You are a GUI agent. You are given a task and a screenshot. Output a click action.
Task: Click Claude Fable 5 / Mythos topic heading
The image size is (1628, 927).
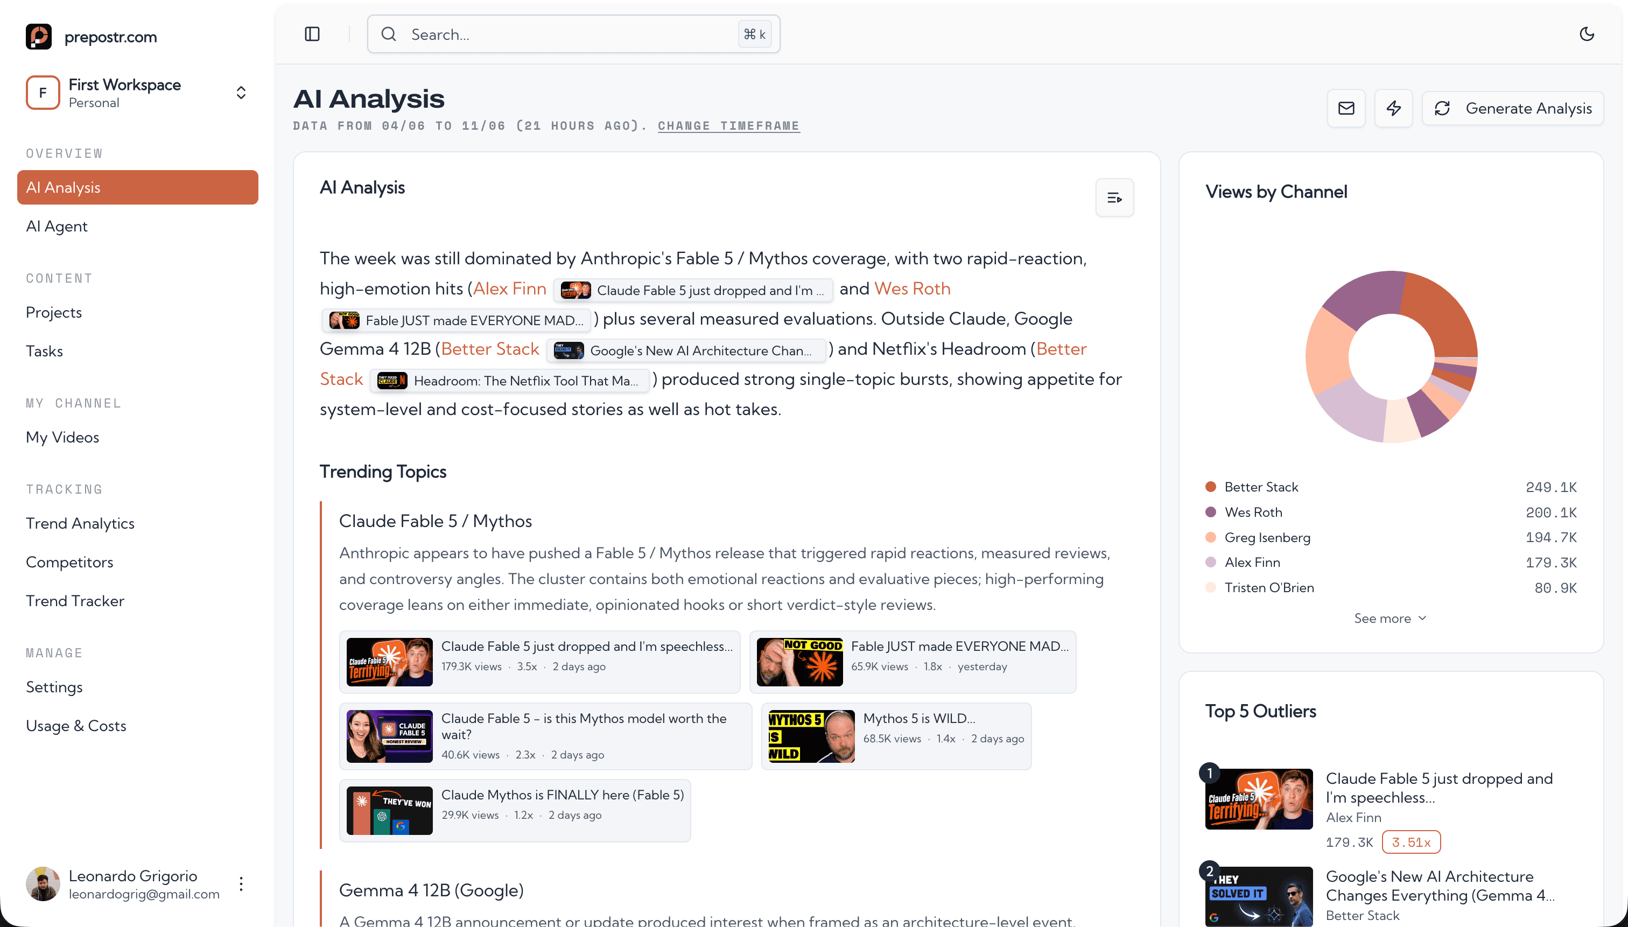tap(436, 521)
